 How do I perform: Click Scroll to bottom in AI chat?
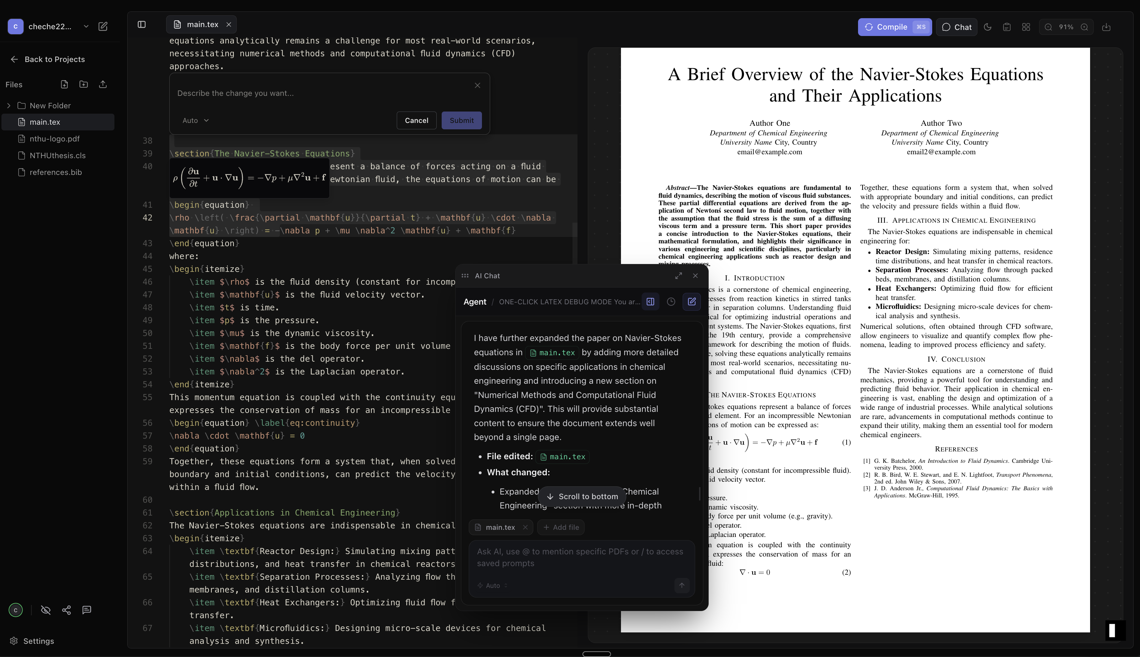[x=582, y=496]
